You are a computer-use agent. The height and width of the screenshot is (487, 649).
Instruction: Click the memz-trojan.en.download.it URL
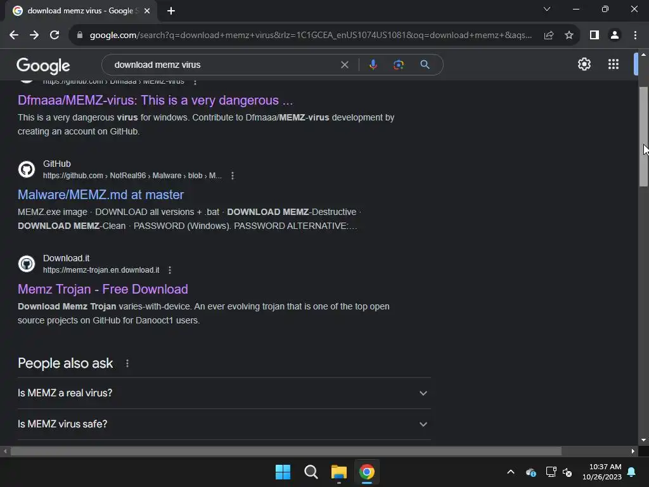(x=101, y=270)
